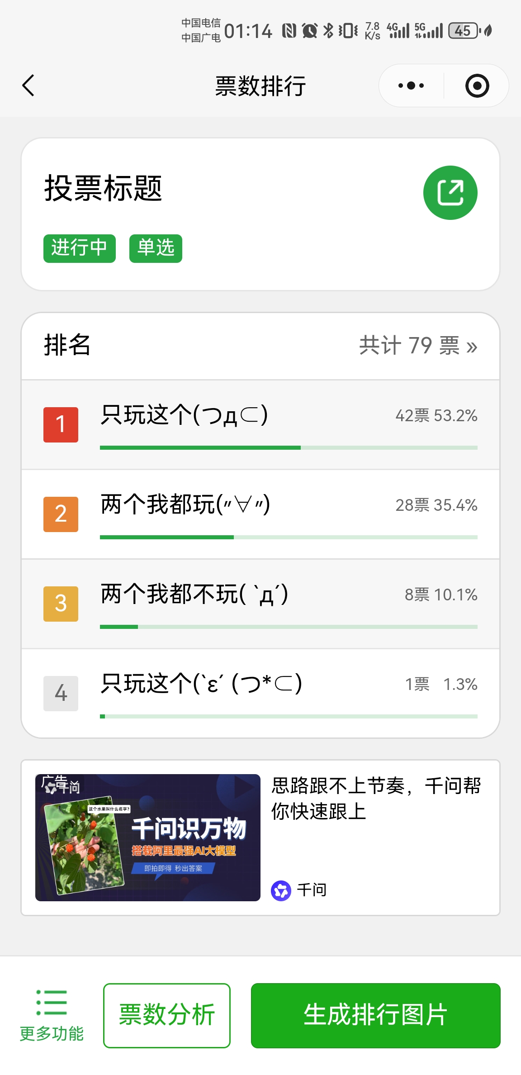This screenshot has width=521, height=1075.
Task: Open the three-dot mini program menu
Action: tap(411, 86)
